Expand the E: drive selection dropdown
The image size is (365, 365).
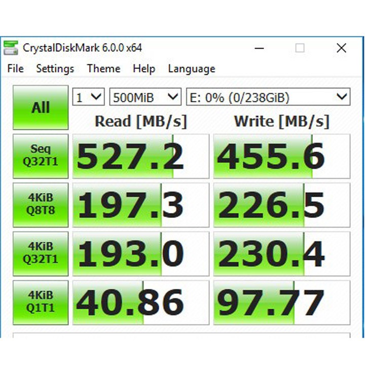(x=268, y=97)
